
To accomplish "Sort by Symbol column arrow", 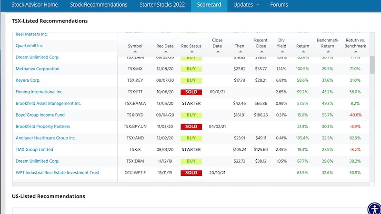I will pos(135,52).
